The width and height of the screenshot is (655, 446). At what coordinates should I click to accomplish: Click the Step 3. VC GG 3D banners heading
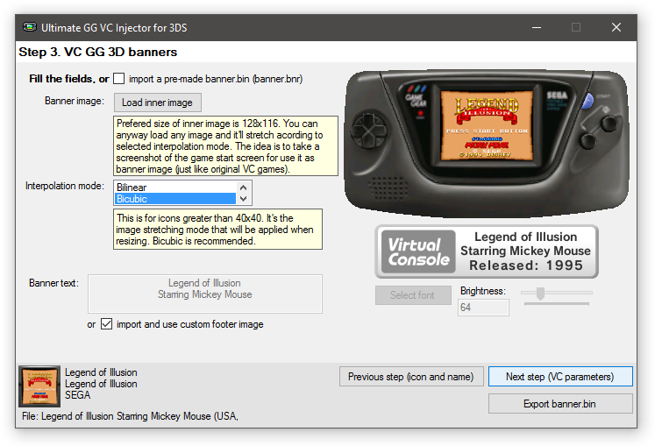pyautogui.click(x=97, y=53)
